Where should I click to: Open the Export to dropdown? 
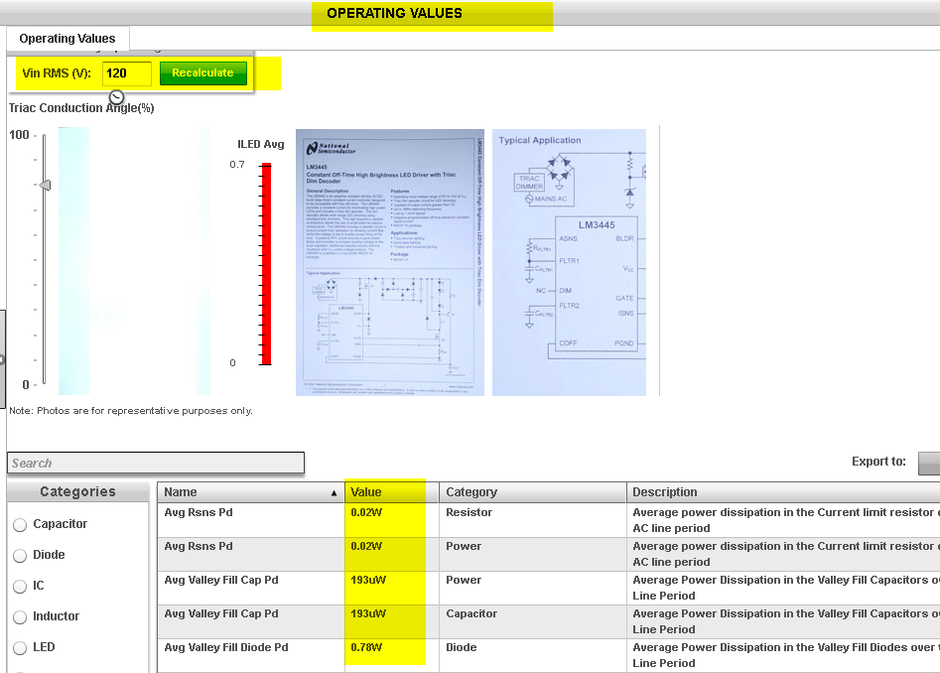click(x=931, y=463)
